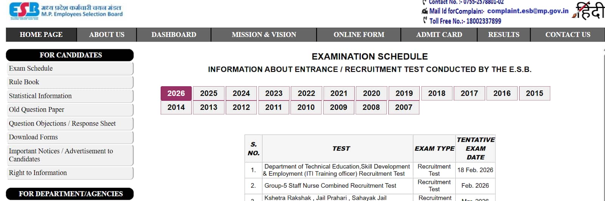
Task: Click the mail icon beside complaint ID
Action: 425,11
